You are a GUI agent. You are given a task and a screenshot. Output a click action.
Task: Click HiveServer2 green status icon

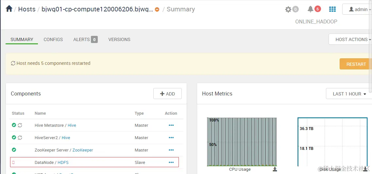[x=14, y=137]
